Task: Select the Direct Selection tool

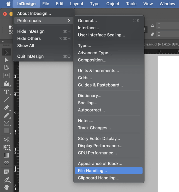Action: (x=6, y=60)
